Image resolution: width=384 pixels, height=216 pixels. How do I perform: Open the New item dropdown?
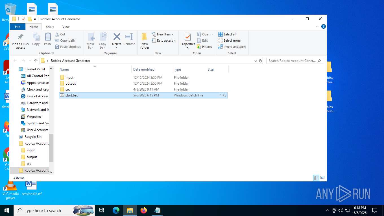click(x=163, y=34)
